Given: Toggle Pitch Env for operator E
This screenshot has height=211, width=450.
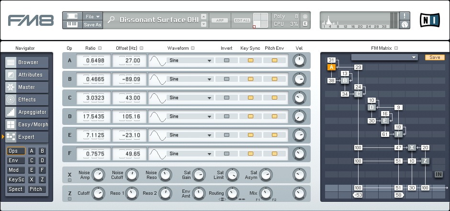Looking at the screenshot, I should (274, 135).
